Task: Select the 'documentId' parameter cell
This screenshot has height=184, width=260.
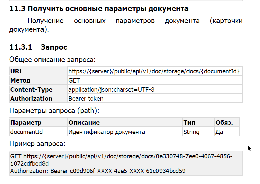Action: point(27,132)
